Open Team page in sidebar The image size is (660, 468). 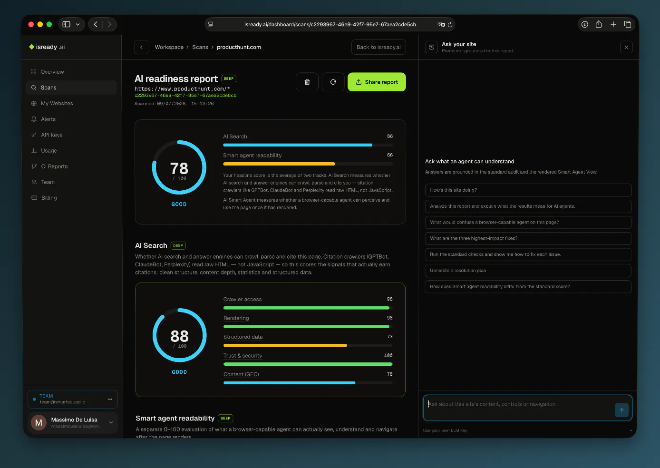tap(71, 182)
